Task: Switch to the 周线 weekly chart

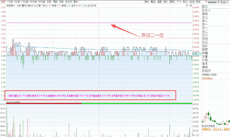Action: pyautogui.click(x=55, y=2)
